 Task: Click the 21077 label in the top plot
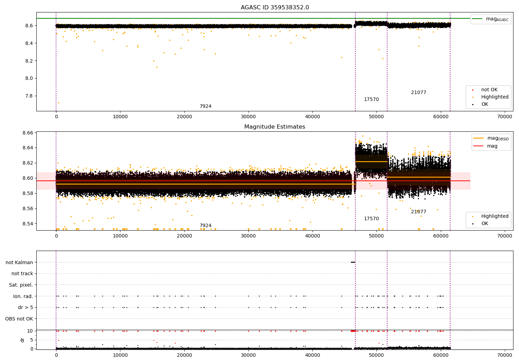tap(419, 93)
